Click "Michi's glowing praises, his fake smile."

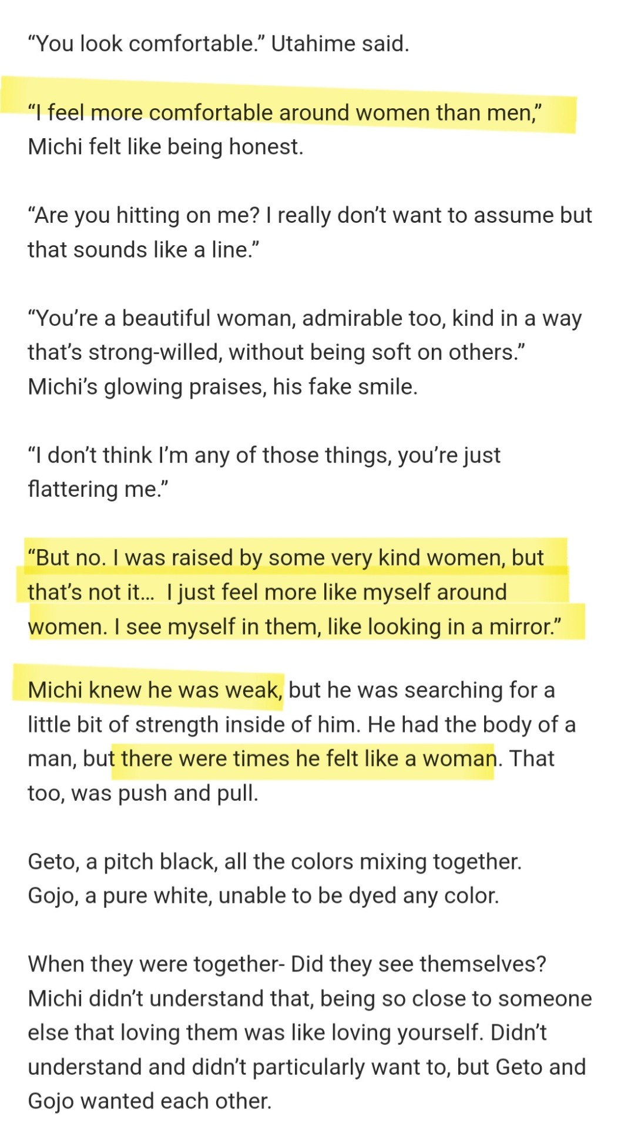point(222,386)
